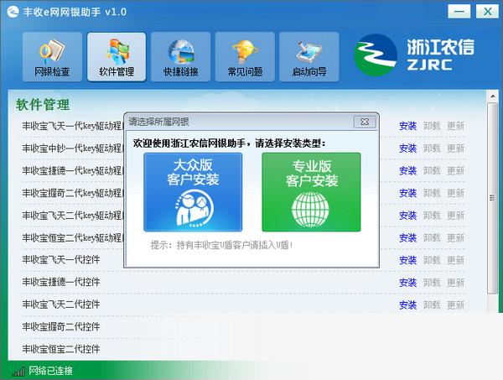The width and height of the screenshot is (503, 380).
Task: Update 丰收宝捷德一代控件
Action: click(x=456, y=283)
